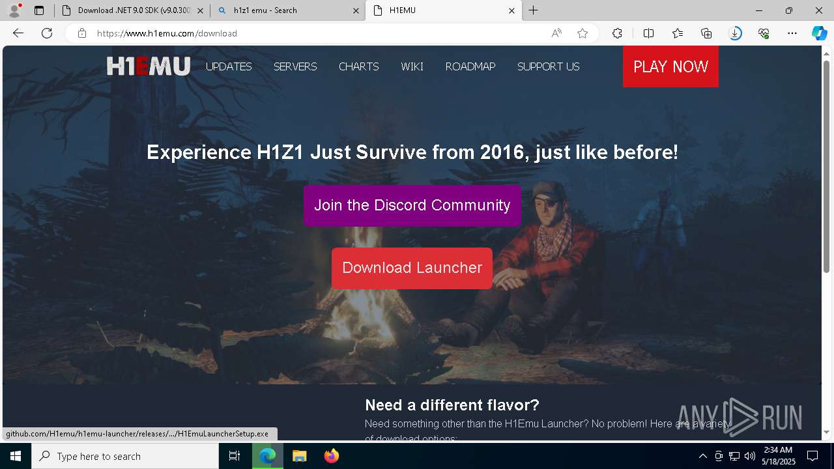Open the UPDATES nav link
The image size is (834, 469).
229,66
